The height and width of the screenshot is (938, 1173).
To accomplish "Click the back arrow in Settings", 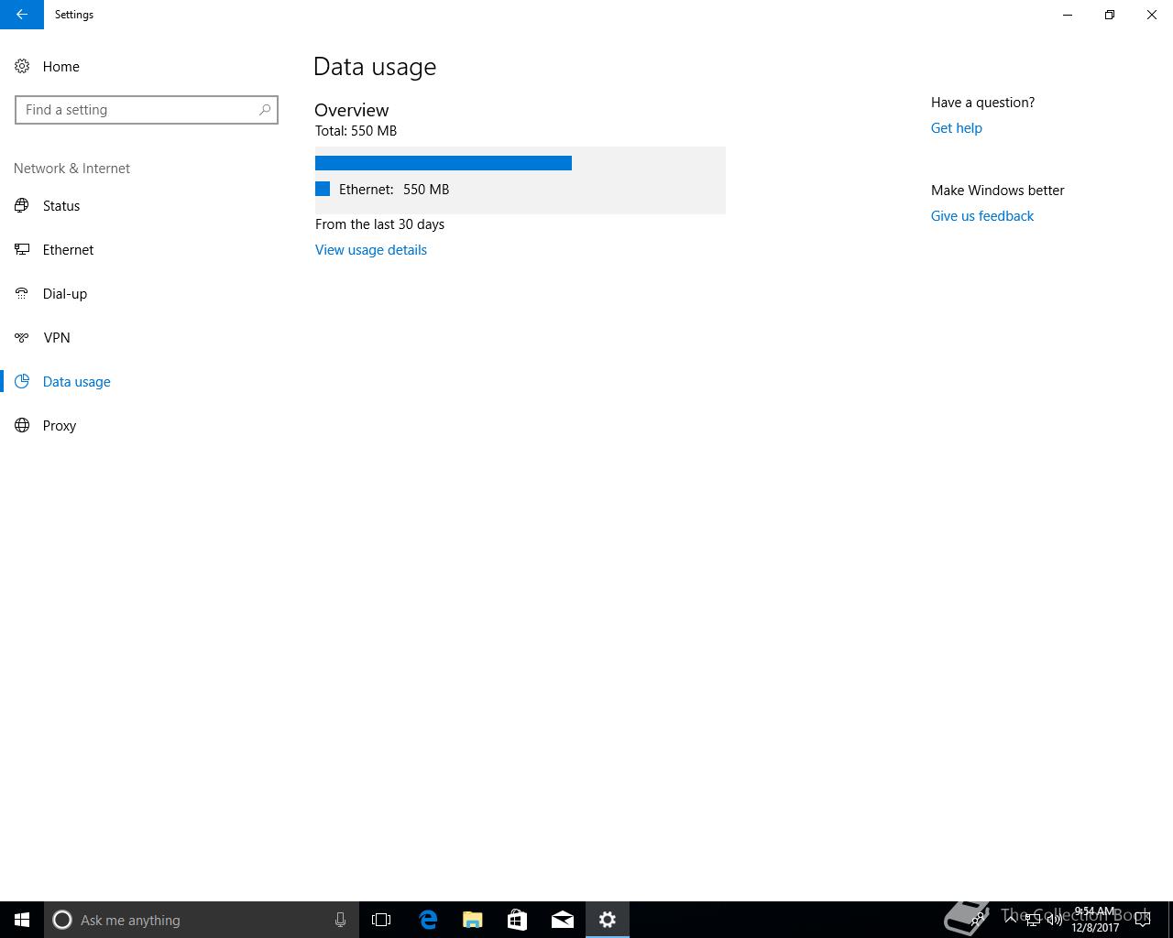I will pyautogui.click(x=21, y=15).
